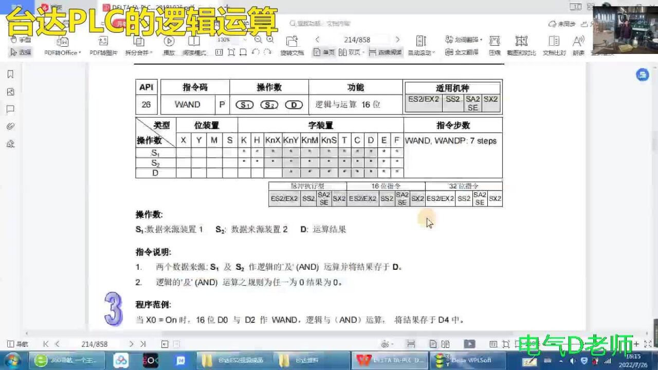Activate the select tool (选择)
The height and width of the screenshot is (370, 658).
pyautogui.click(x=21, y=52)
